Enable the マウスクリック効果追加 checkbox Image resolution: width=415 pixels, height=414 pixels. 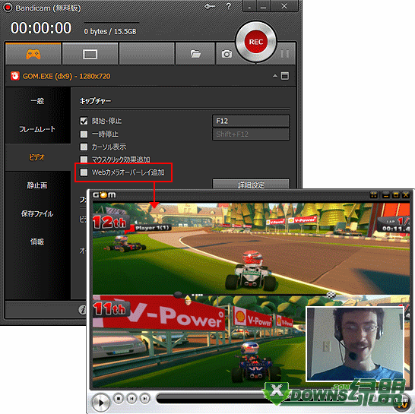pos(84,160)
